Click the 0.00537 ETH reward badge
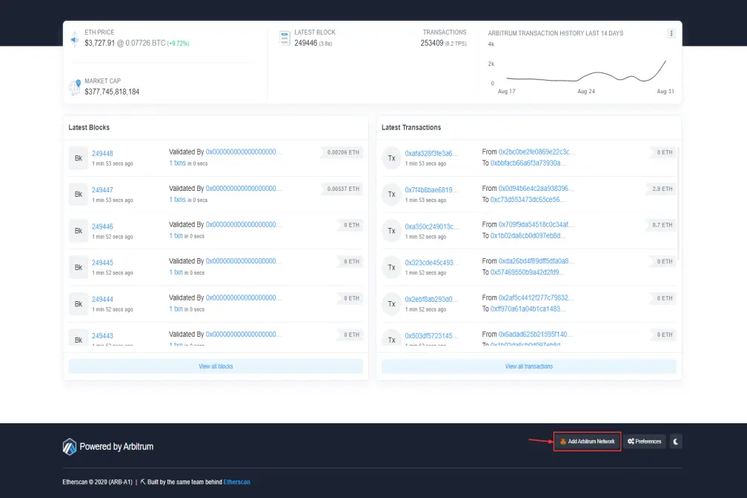 coord(343,189)
